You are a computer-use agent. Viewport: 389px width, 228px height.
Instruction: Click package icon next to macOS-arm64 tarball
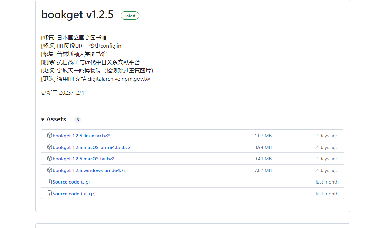pos(49,147)
